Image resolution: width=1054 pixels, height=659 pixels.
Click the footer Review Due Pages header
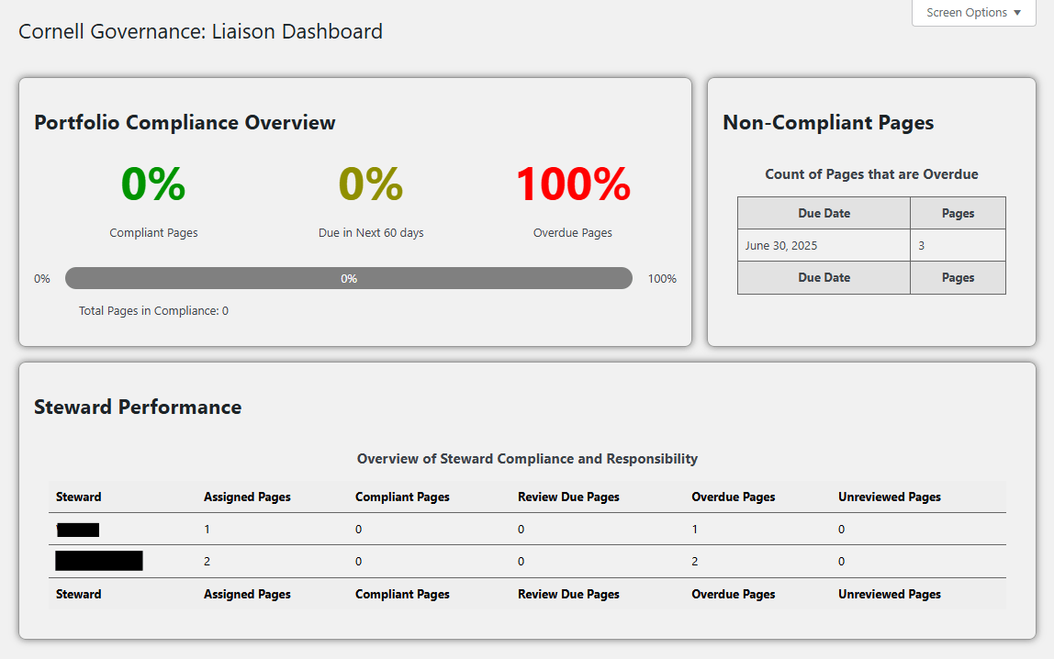click(x=568, y=595)
